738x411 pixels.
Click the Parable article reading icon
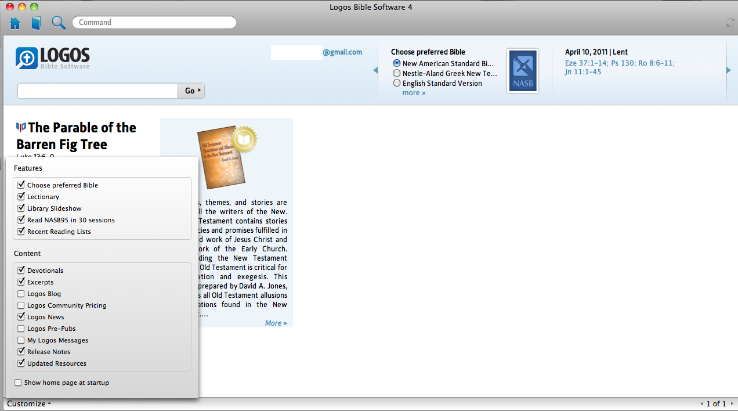[x=21, y=127]
